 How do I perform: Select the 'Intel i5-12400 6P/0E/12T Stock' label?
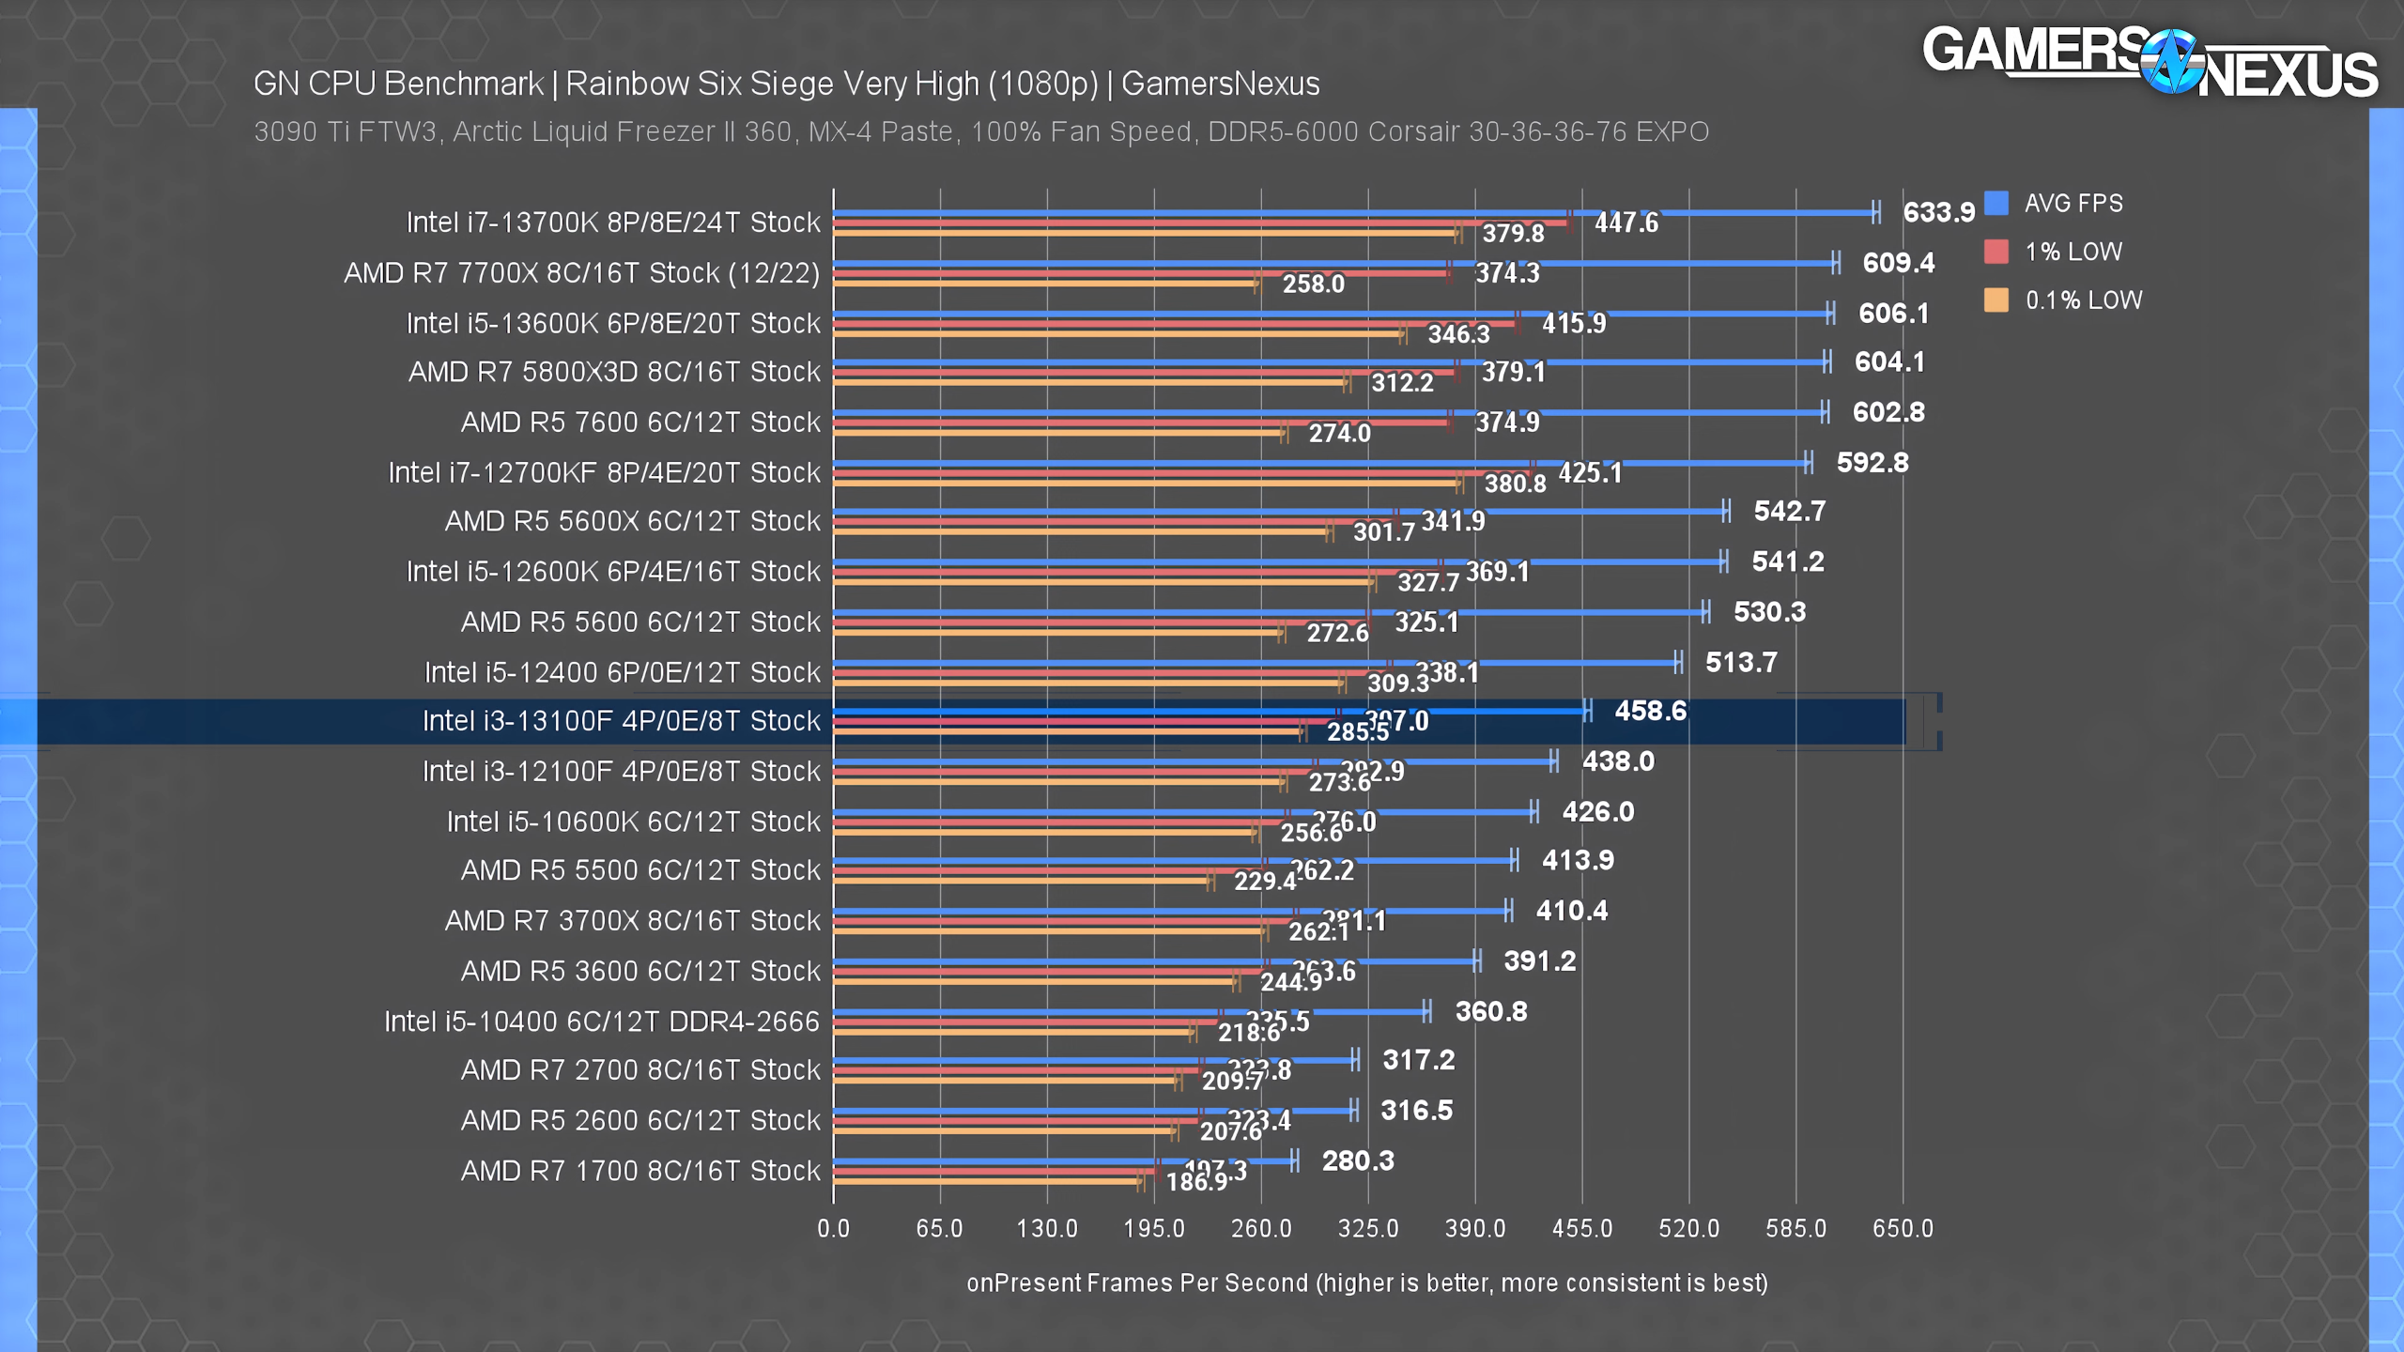623,672
